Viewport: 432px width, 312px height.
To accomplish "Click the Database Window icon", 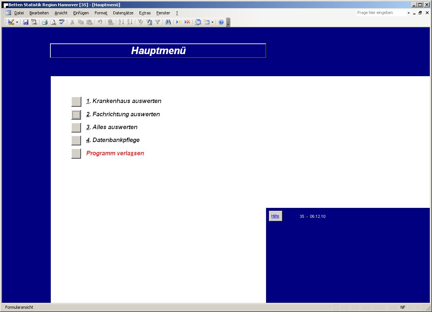I will [198, 22].
